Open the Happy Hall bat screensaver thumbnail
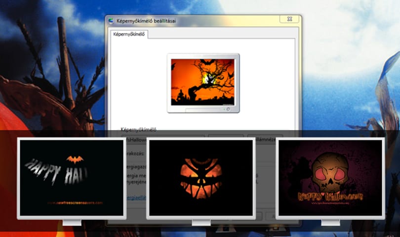The image size is (400, 237). [x=72, y=178]
